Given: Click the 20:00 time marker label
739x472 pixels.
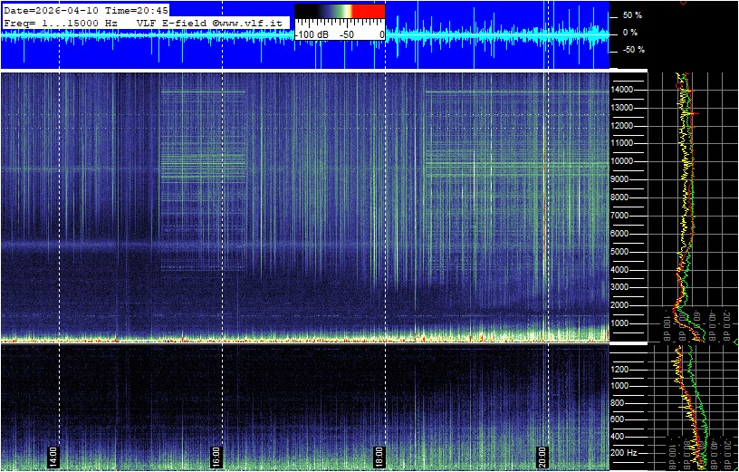Looking at the screenshot, I should click(543, 456).
